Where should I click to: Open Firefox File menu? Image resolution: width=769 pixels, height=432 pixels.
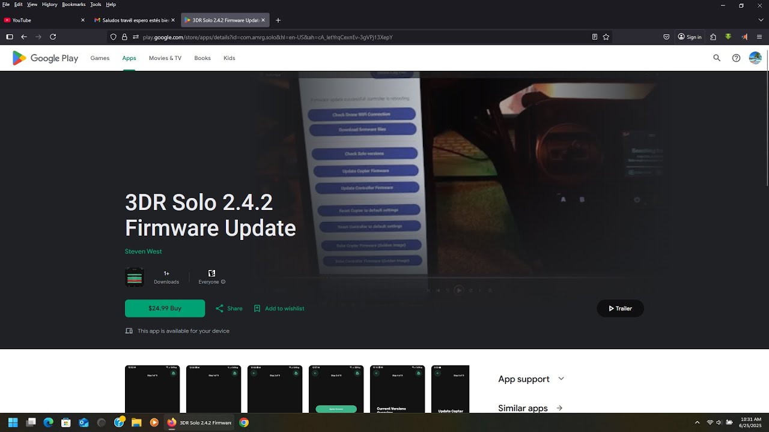6,4
